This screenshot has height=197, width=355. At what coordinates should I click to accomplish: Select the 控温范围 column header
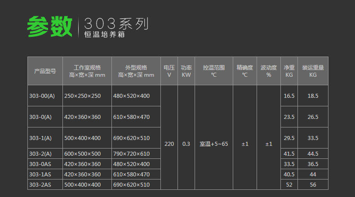(x=214, y=71)
